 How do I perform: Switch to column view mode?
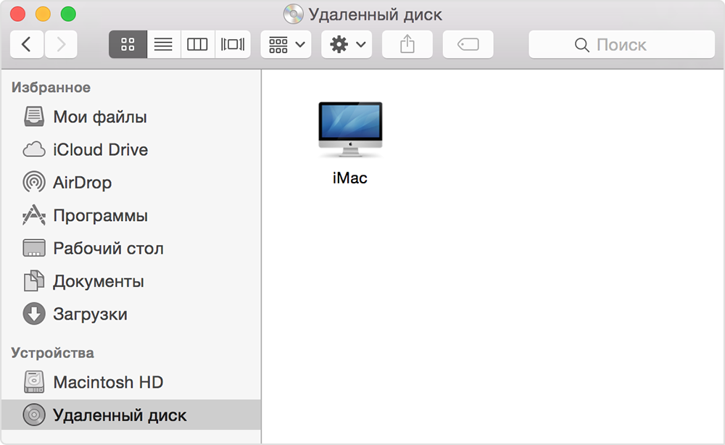click(x=197, y=44)
